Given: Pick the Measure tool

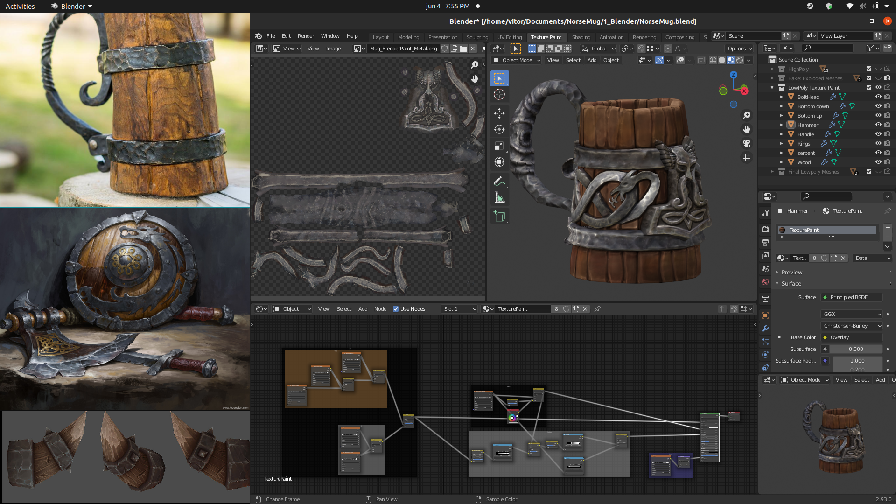Looking at the screenshot, I should pyautogui.click(x=499, y=198).
